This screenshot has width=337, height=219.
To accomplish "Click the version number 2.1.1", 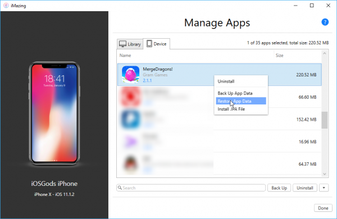I will (147, 81).
